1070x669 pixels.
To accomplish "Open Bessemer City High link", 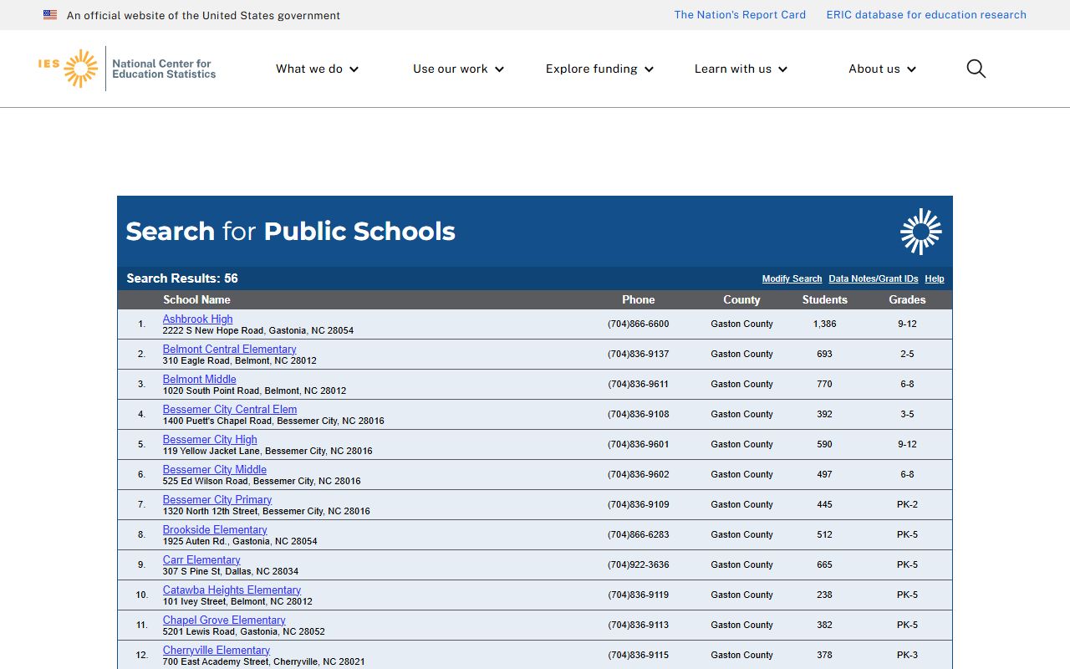I will (x=210, y=439).
